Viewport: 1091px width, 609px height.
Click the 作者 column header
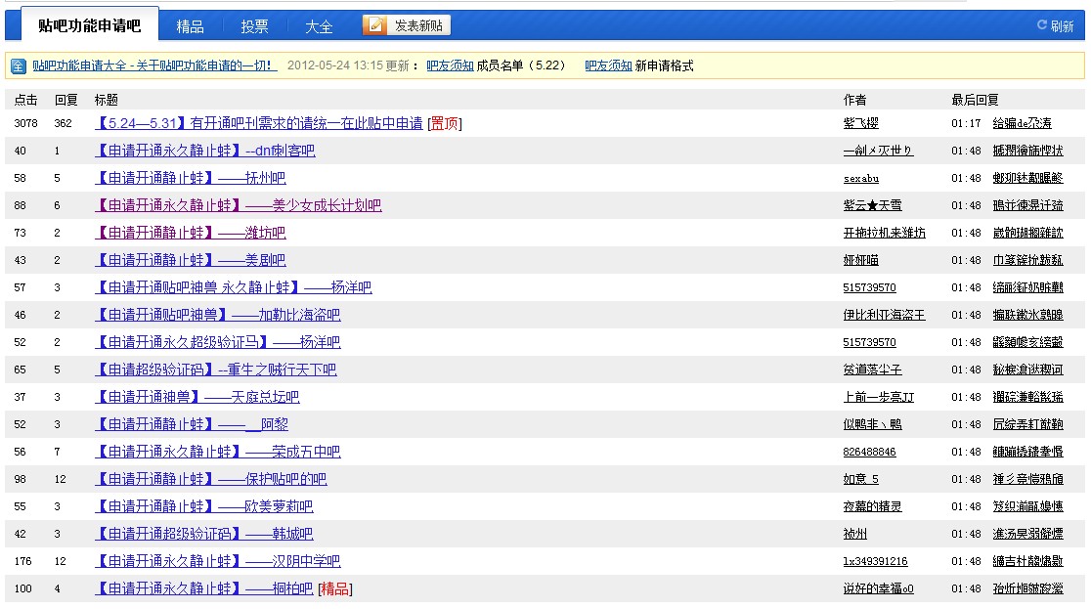coord(855,100)
